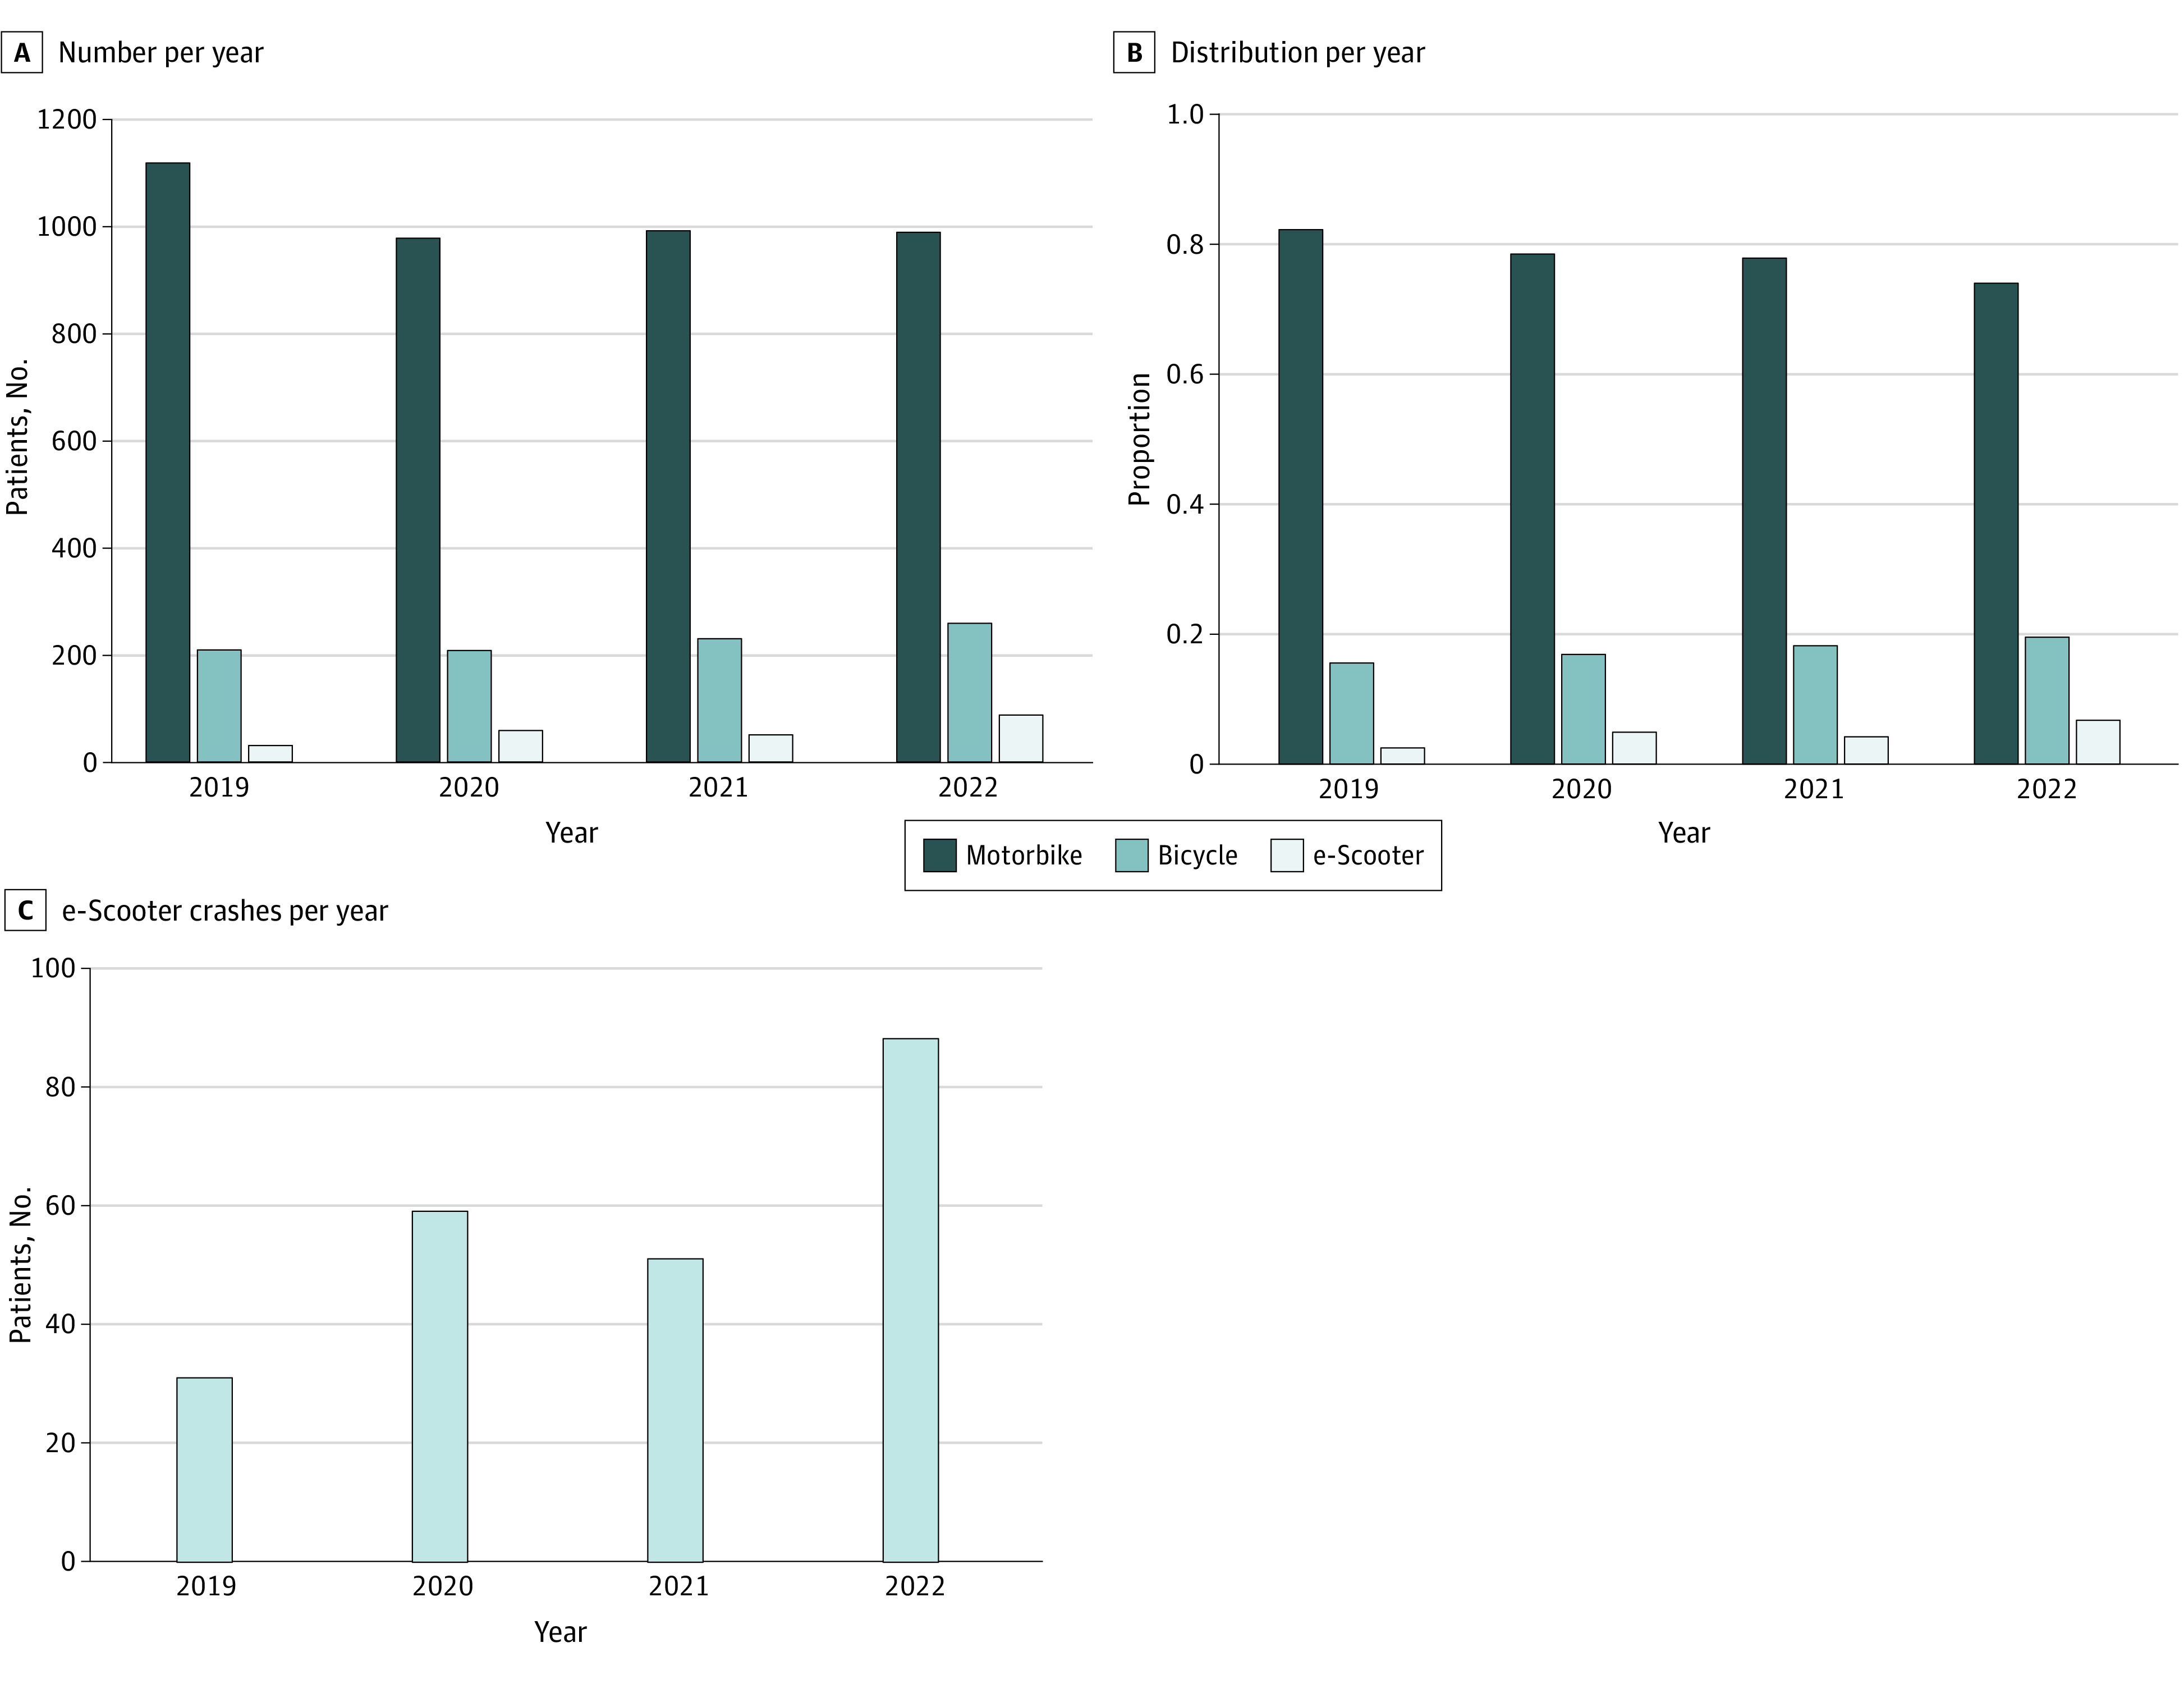Screen dimensions: 2184x1684
Task: Click the panel A letter box
Action: 22,52
